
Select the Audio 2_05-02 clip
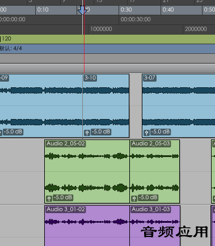pos(87,172)
